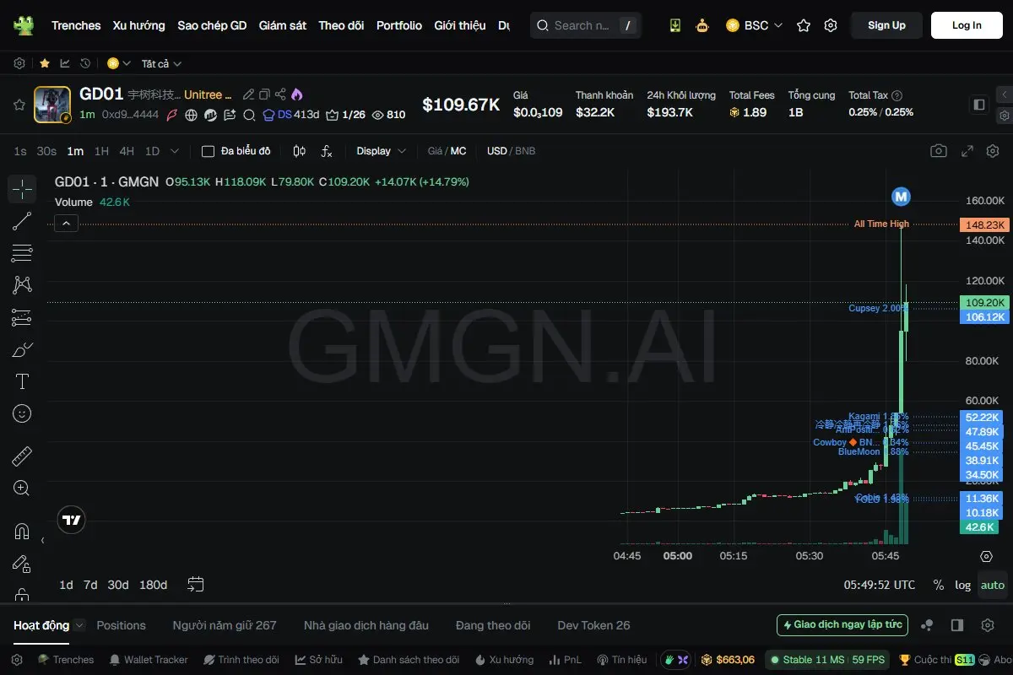This screenshot has width=1013, height=675.
Task: Select the 1H timeframe
Action: pyautogui.click(x=101, y=151)
